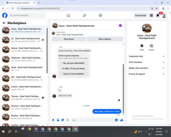This screenshot has height=137, width=171.
Task: Click the More options button
Action: [x=105, y=39]
